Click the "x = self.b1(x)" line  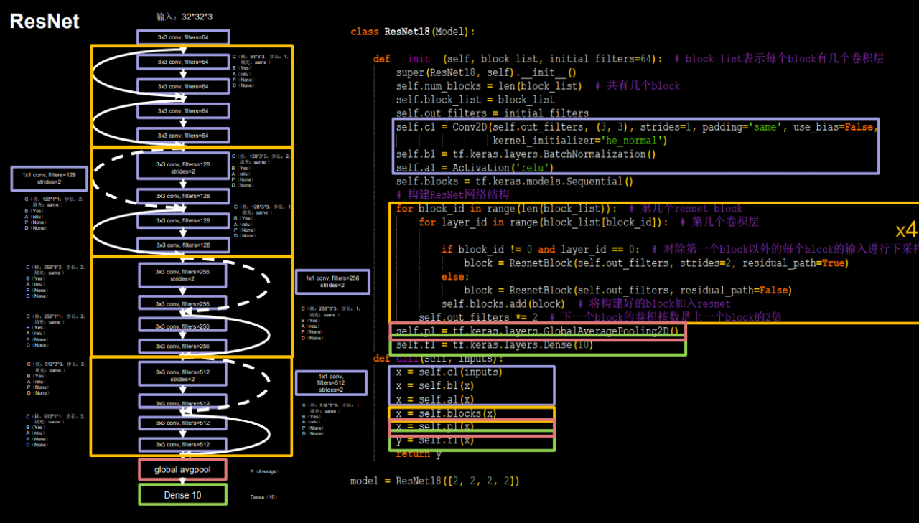coord(435,386)
